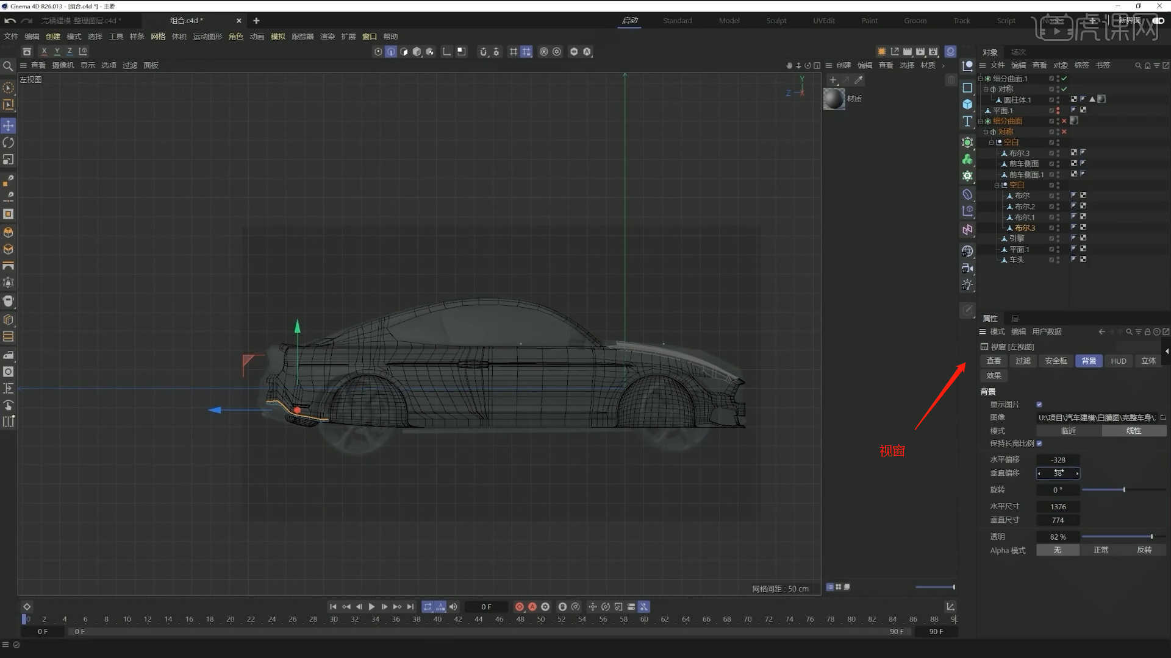Select the Move tool in the left toolbar
The image size is (1171, 658).
tap(8, 126)
